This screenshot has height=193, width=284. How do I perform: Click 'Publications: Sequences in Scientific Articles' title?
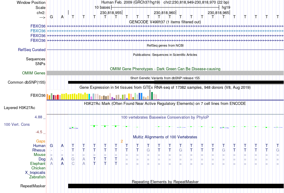tap(165, 55)
